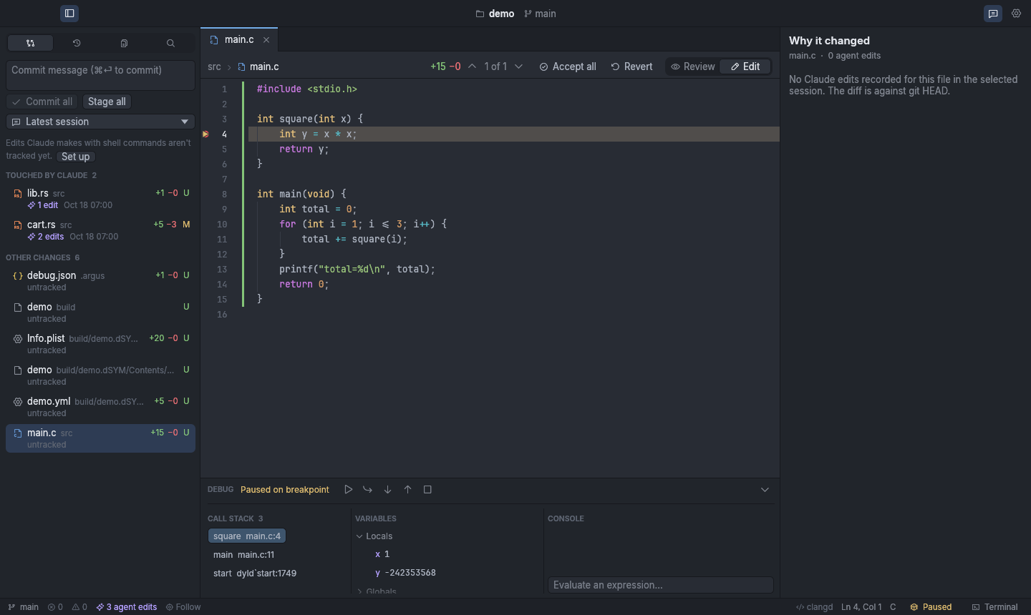This screenshot has height=615, width=1031.
Task: Open the 1 edit link under lib.rs
Action: tap(43, 205)
